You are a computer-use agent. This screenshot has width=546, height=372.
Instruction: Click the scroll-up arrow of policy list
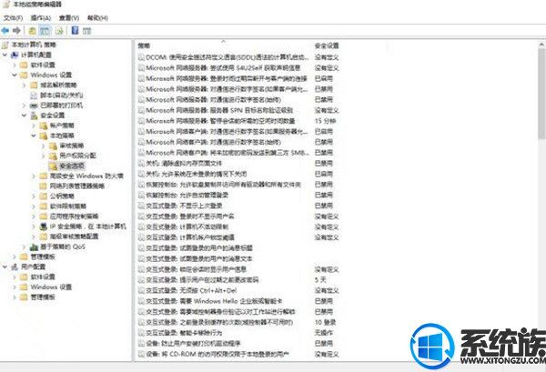541,45
